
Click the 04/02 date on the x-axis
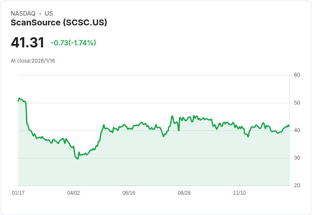[x=73, y=193]
